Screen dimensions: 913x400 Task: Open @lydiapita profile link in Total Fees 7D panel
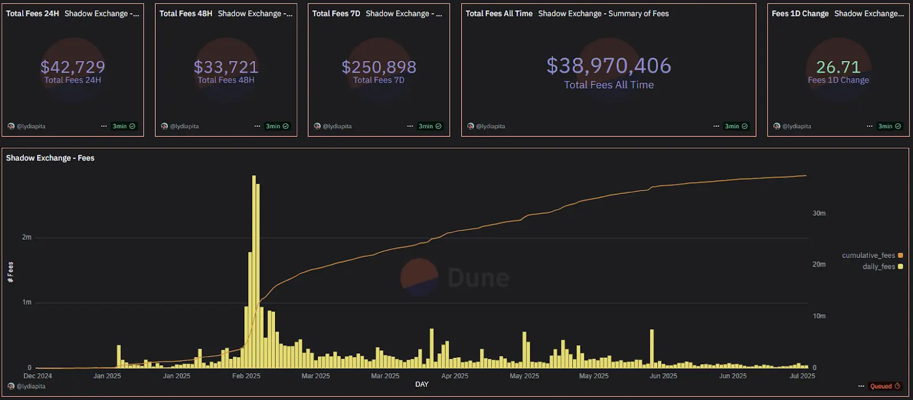[x=337, y=126]
